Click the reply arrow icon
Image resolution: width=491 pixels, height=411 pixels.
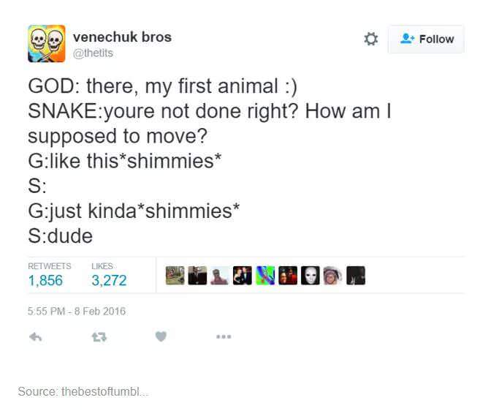click(35, 336)
